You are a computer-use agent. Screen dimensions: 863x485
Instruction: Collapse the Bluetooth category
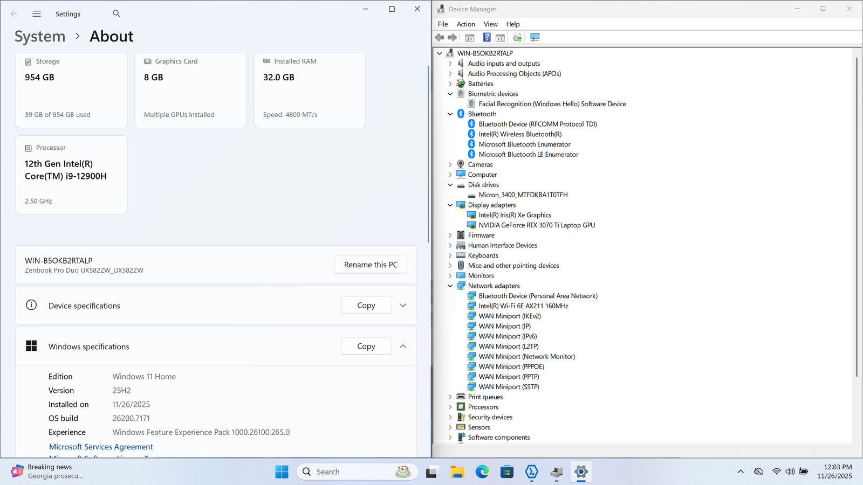(x=450, y=114)
